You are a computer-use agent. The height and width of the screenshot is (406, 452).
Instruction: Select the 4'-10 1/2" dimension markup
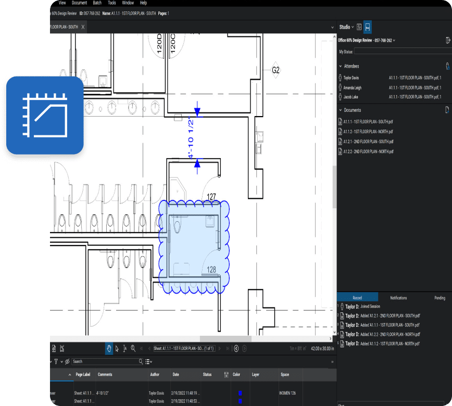click(195, 138)
